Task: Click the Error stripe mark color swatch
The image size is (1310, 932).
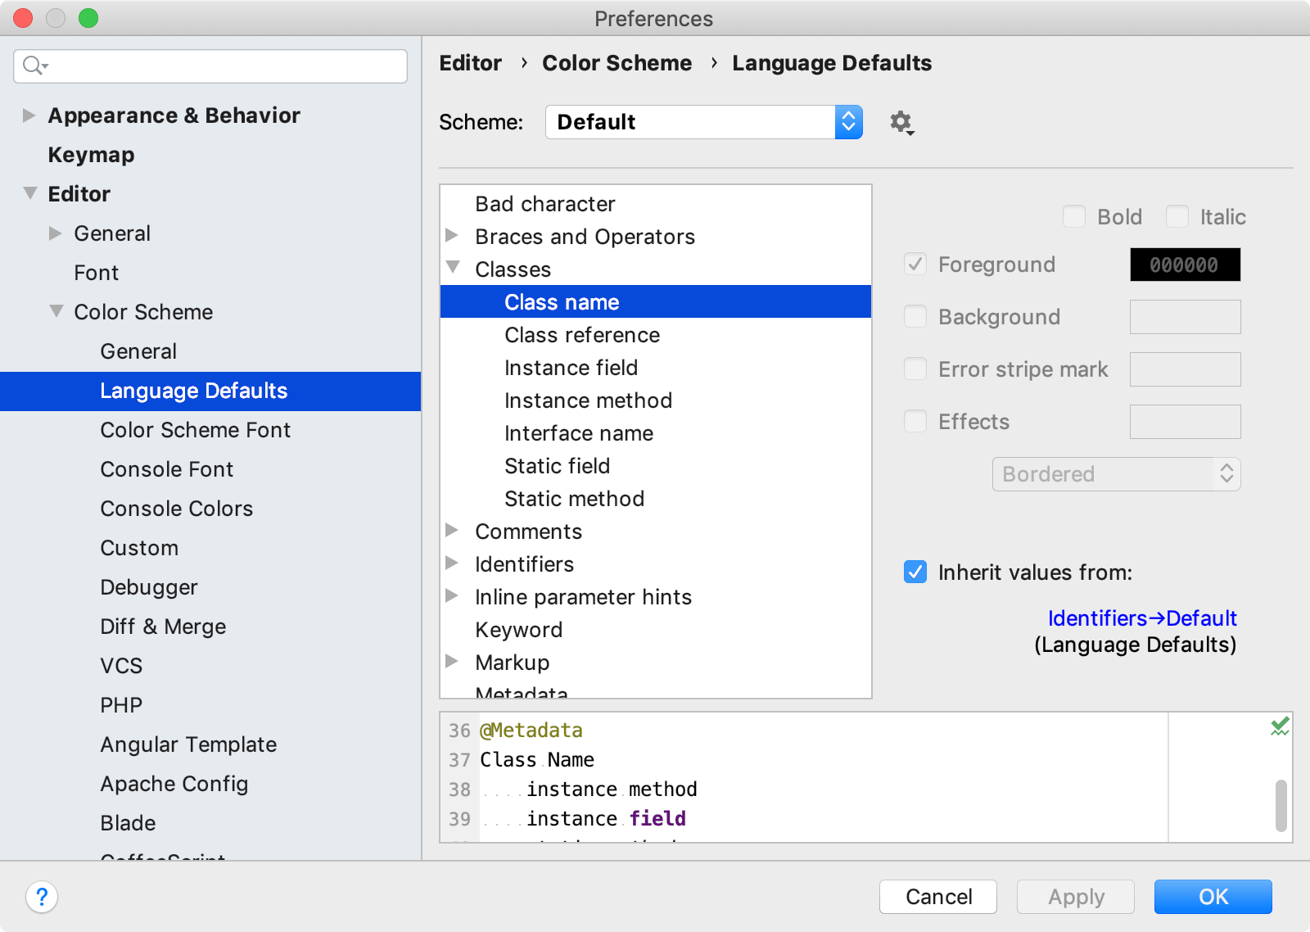Action: (x=1186, y=369)
